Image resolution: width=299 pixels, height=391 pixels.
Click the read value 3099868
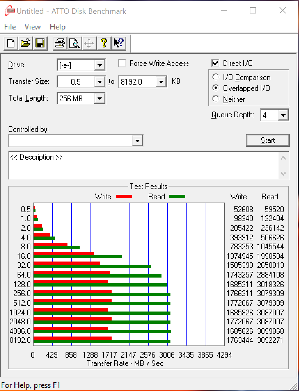270,331
